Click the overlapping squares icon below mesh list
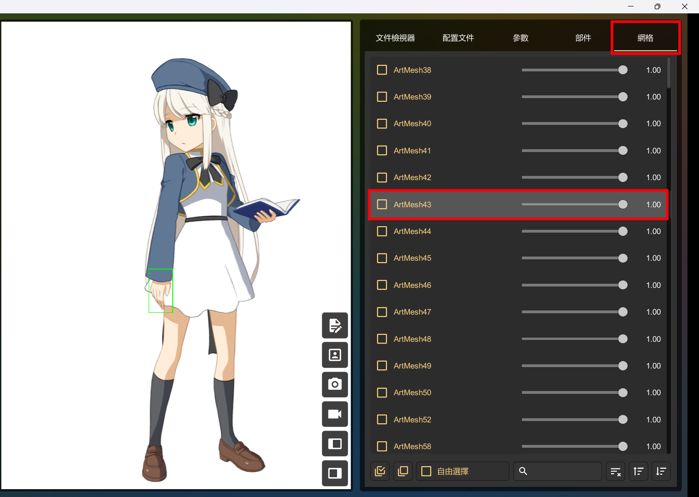 (x=403, y=471)
